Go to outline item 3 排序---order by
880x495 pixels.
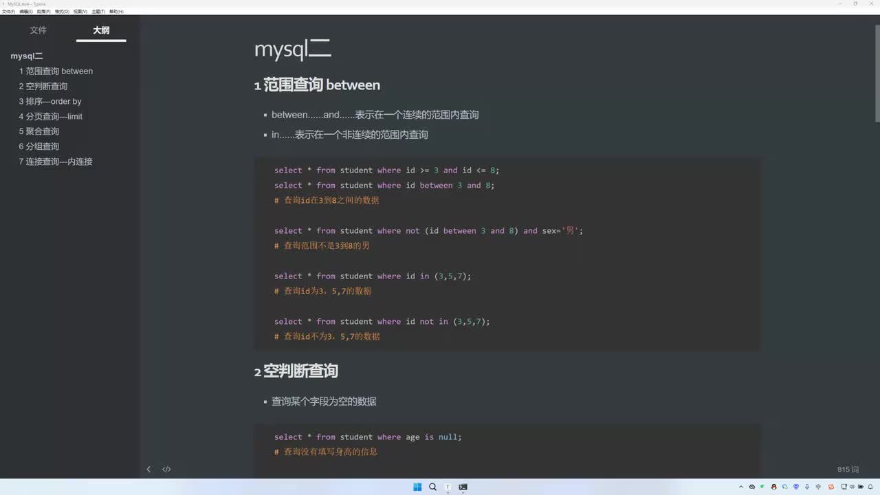click(x=50, y=102)
